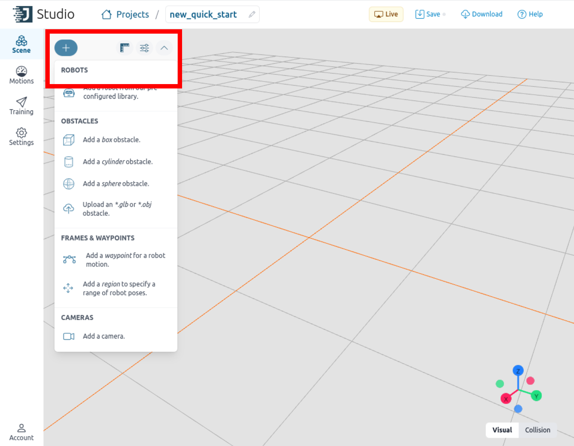Click the CAMERAS section heading
This screenshot has height=446, width=574.
coord(77,318)
